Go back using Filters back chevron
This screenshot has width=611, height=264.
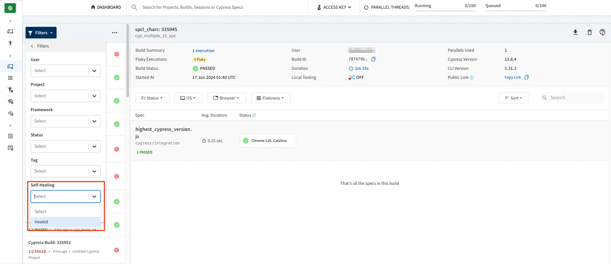click(x=32, y=46)
